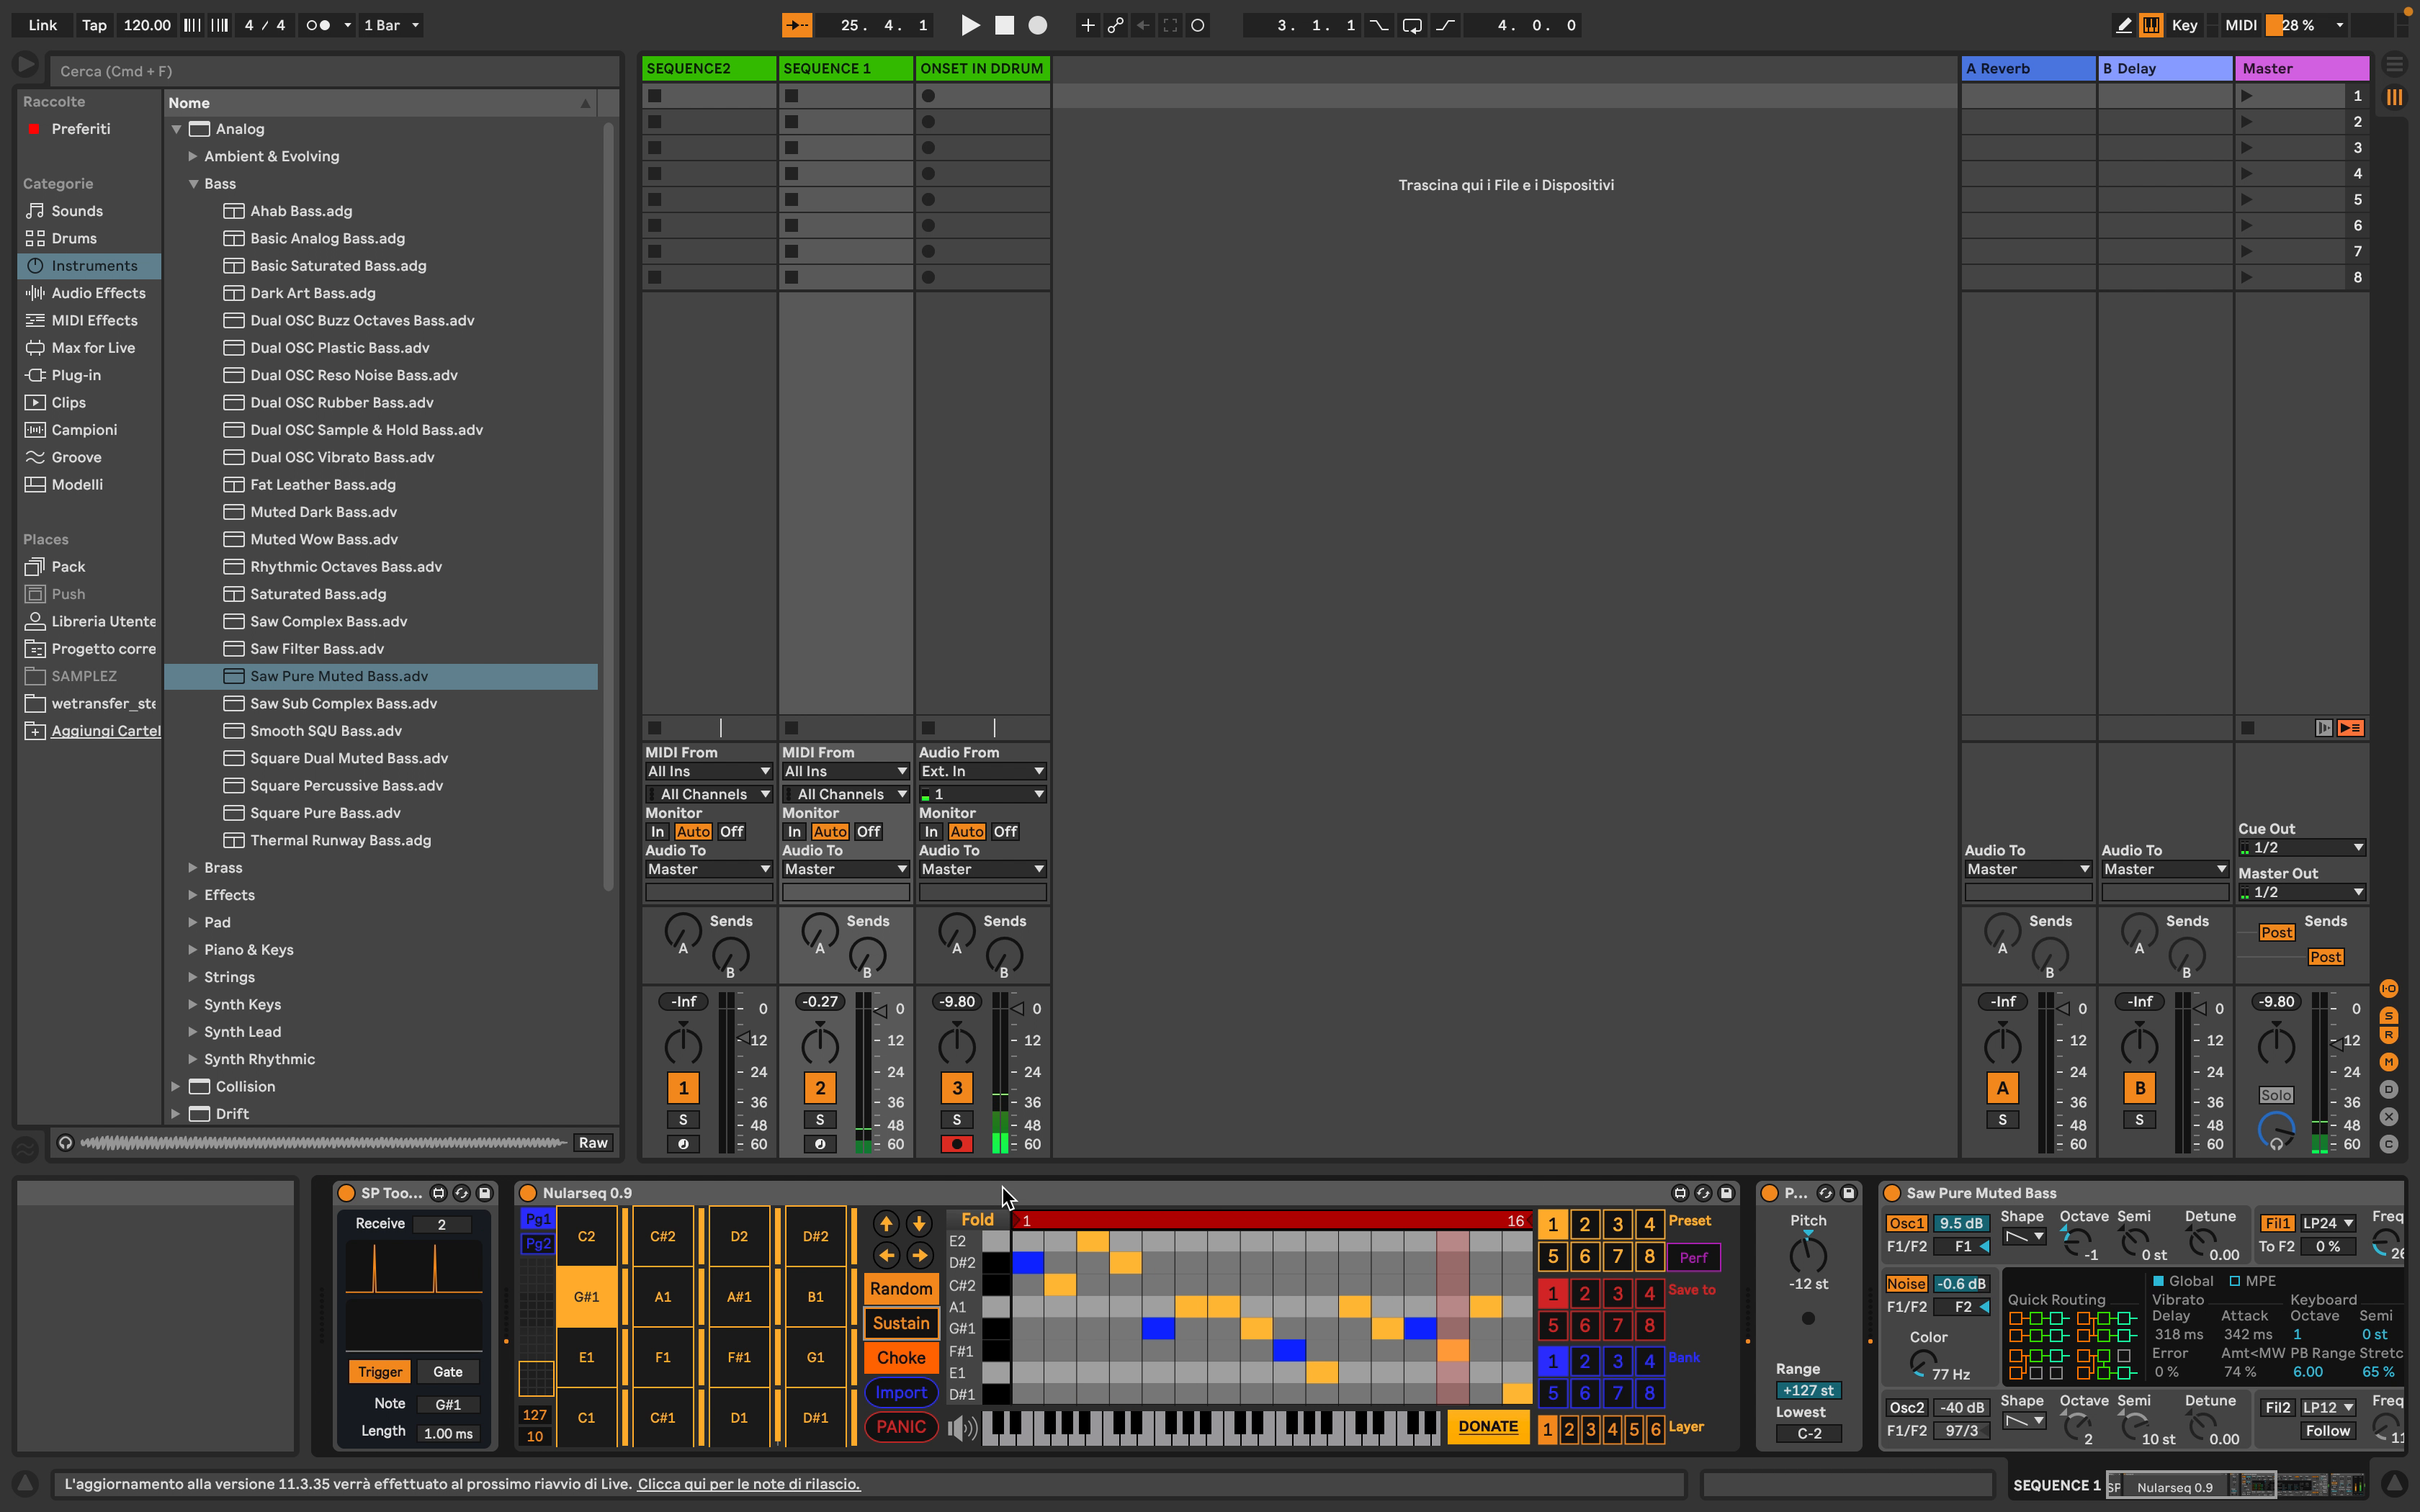
Task: Click the Arrangement Record button
Action: pyautogui.click(x=1038, y=25)
